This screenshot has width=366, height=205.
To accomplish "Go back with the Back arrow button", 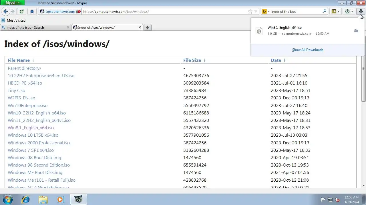I will tap(6, 11).
